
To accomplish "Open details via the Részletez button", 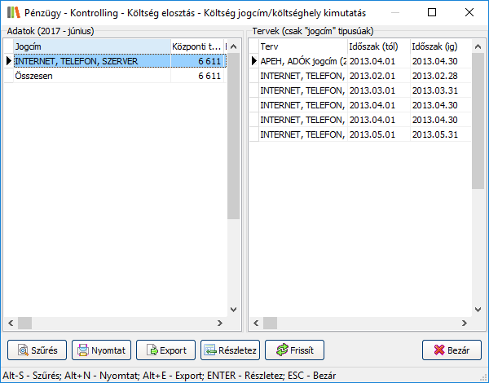I will pos(230,350).
